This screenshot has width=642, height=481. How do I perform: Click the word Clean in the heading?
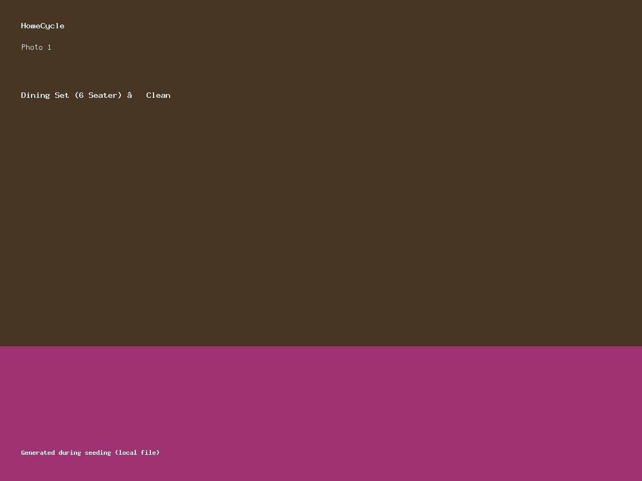point(158,95)
